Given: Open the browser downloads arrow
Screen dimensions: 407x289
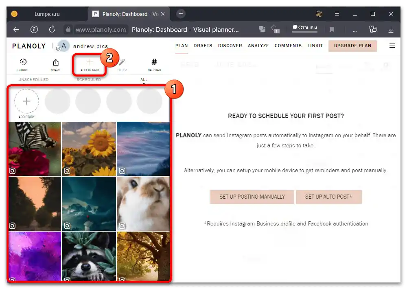Looking at the screenshot, I should (x=391, y=30).
